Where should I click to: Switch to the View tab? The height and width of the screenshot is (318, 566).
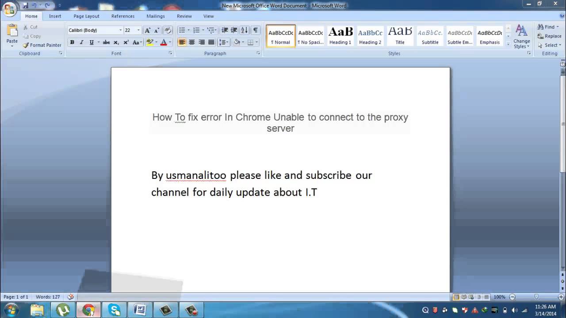pos(209,16)
